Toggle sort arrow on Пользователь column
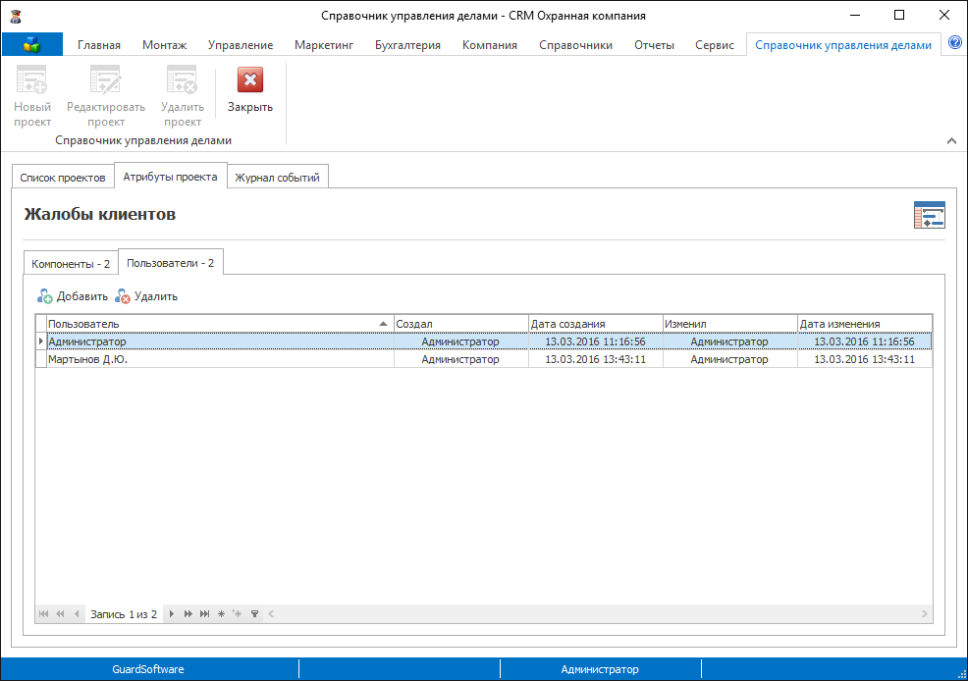This screenshot has width=968, height=681. coord(384,324)
